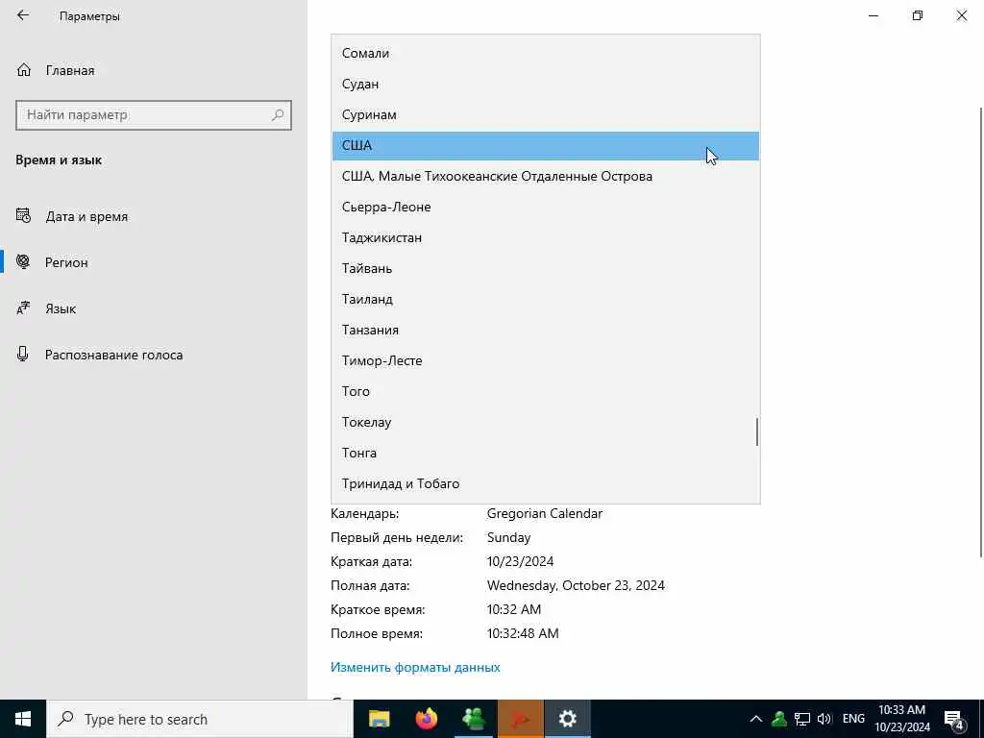This screenshot has height=738, width=984.
Task: Pick Тонга from the list
Action: (x=546, y=454)
